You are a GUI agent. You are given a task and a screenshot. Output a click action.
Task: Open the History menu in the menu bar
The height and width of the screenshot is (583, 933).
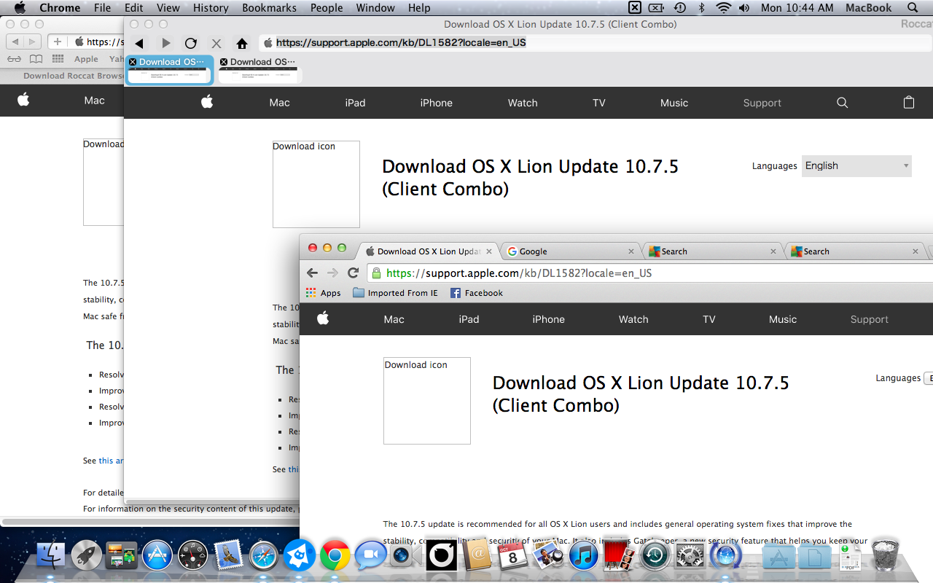(x=211, y=8)
